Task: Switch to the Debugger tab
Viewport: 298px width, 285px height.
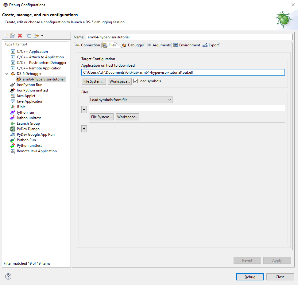Action: pos(133,45)
